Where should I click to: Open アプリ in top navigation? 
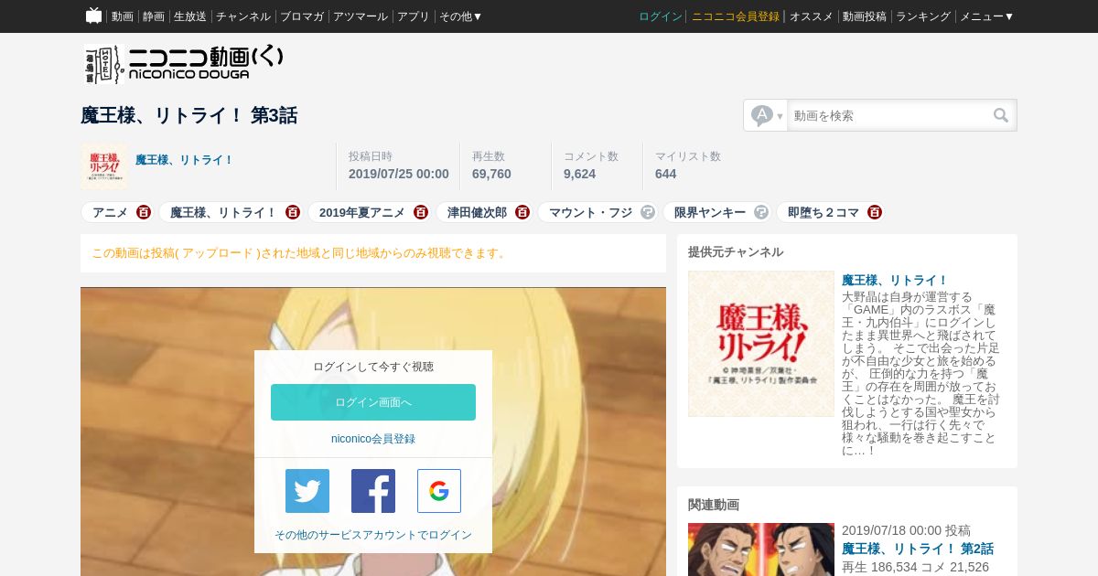[x=414, y=16]
